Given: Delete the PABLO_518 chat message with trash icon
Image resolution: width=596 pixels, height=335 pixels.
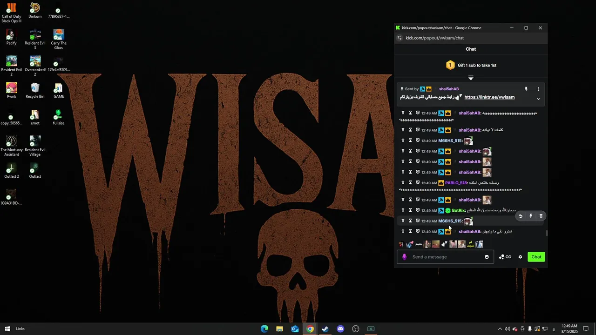Looking at the screenshot, I should click(403, 182).
